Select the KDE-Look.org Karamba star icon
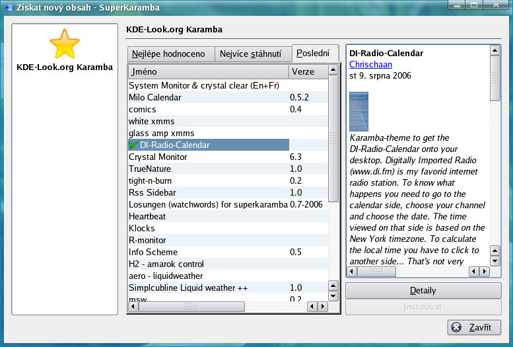Viewport: 513px width, 347px height. (x=65, y=44)
